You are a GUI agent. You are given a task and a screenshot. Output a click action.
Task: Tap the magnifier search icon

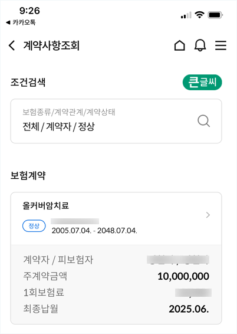coord(203,121)
